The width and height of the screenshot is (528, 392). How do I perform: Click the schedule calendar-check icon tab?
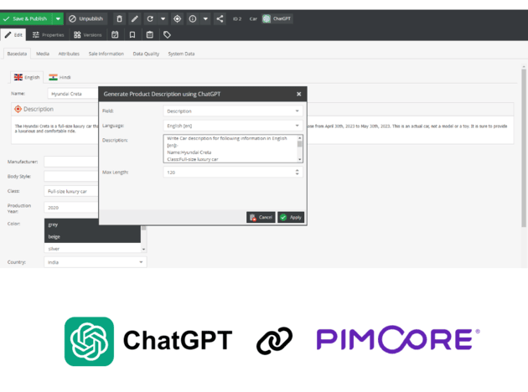pos(115,34)
